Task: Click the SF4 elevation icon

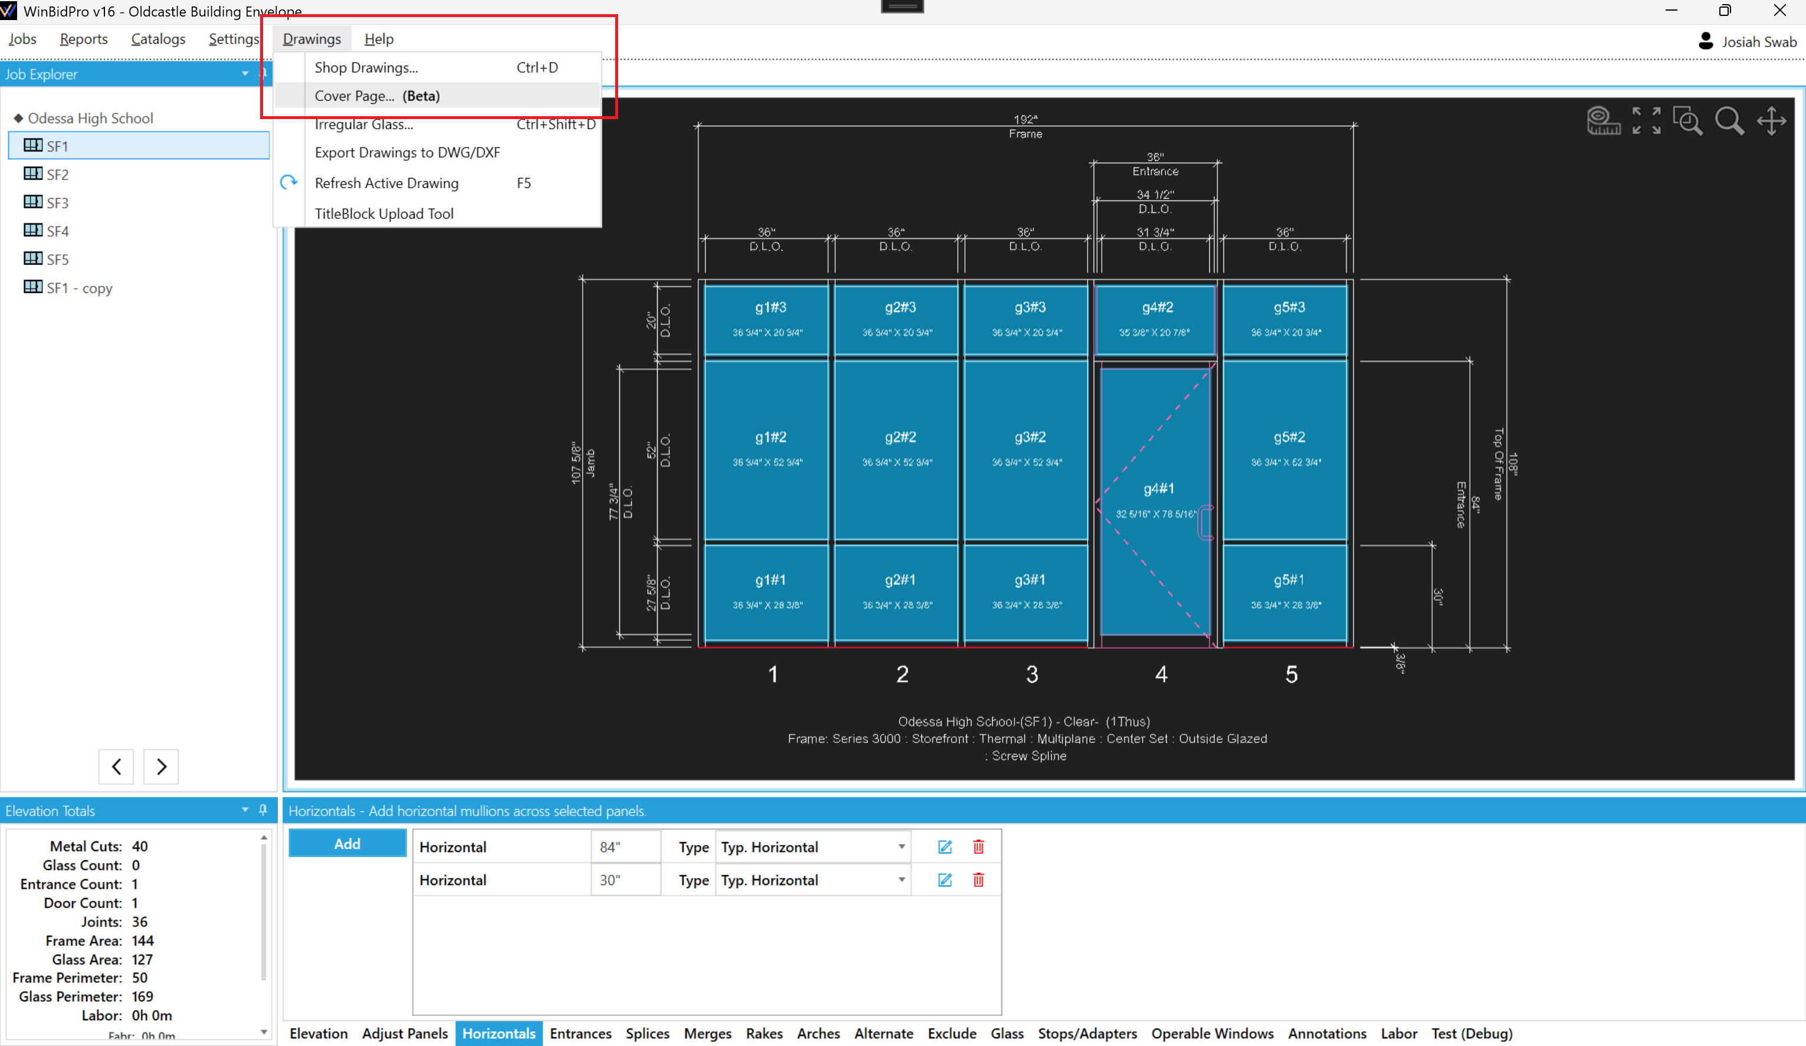Action: 33,230
